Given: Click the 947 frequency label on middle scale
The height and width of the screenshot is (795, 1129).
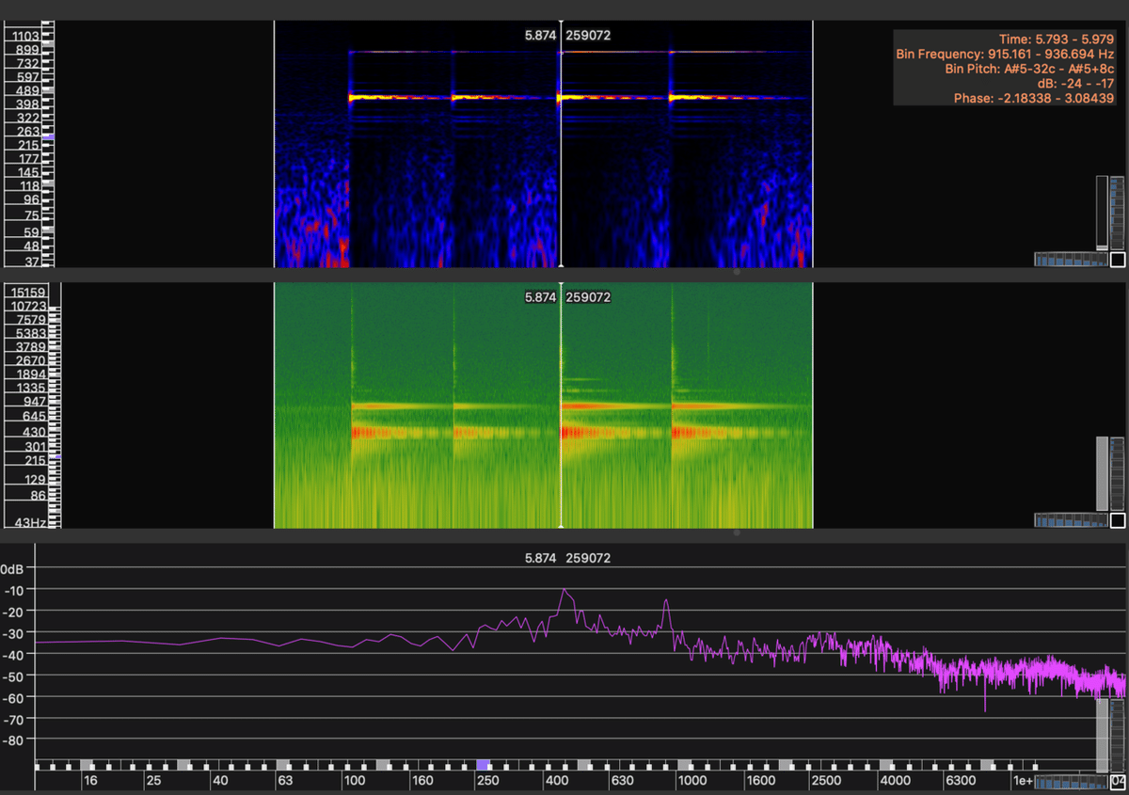Looking at the screenshot, I should [x=35, y=402].
